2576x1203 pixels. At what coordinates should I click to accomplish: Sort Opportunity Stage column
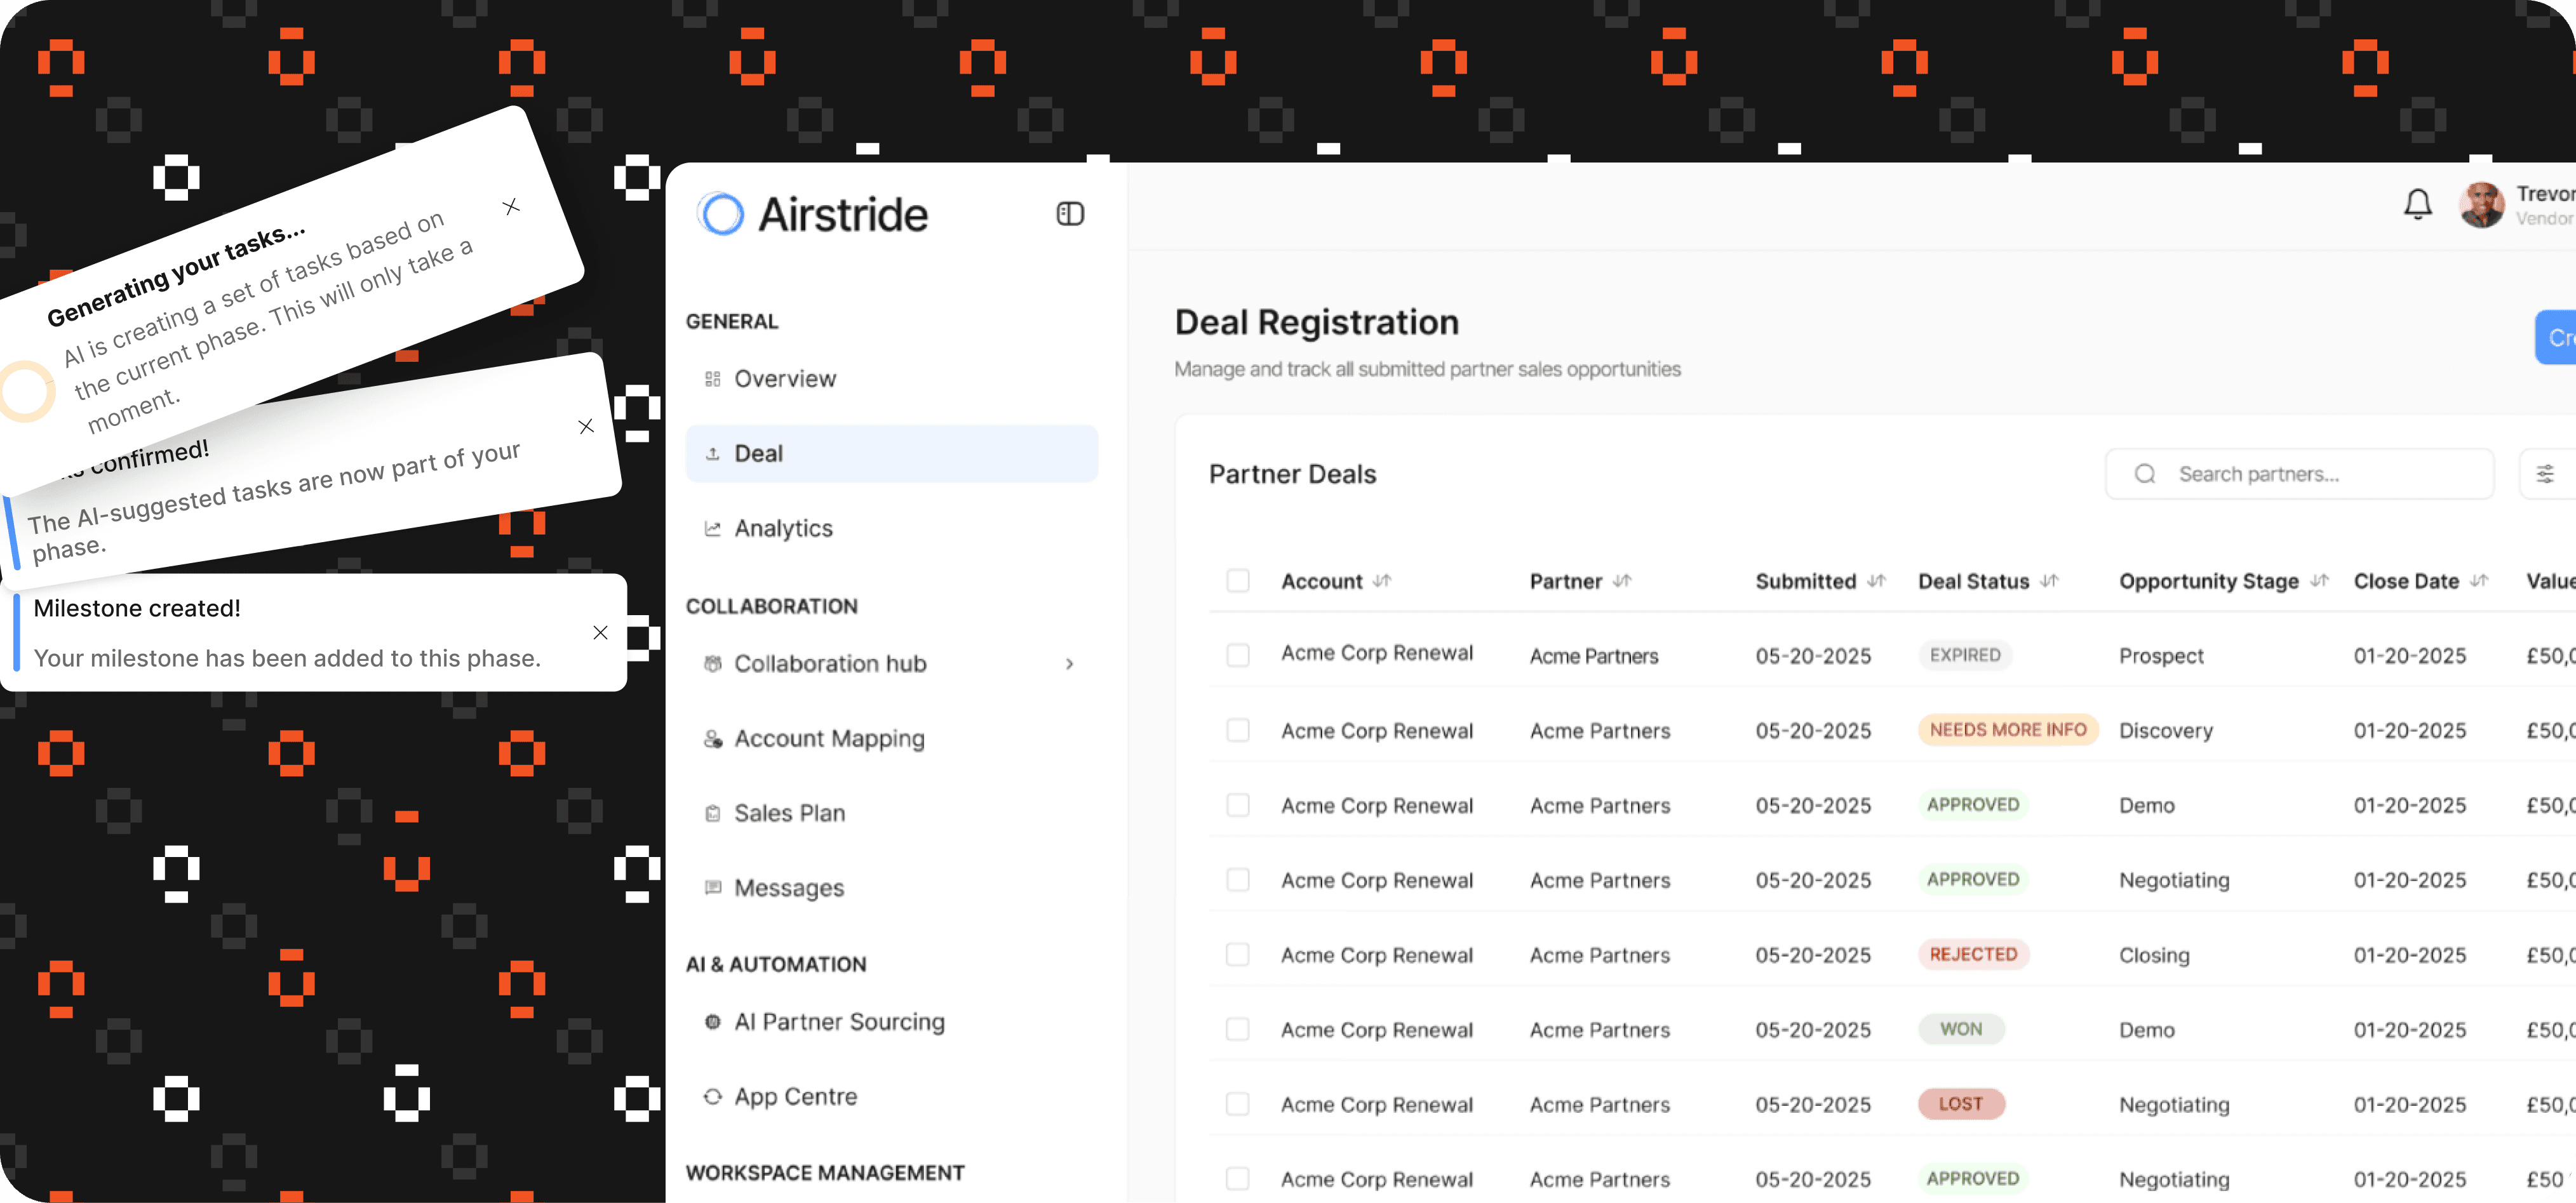pyautogui.click(x=2319, y=580)
